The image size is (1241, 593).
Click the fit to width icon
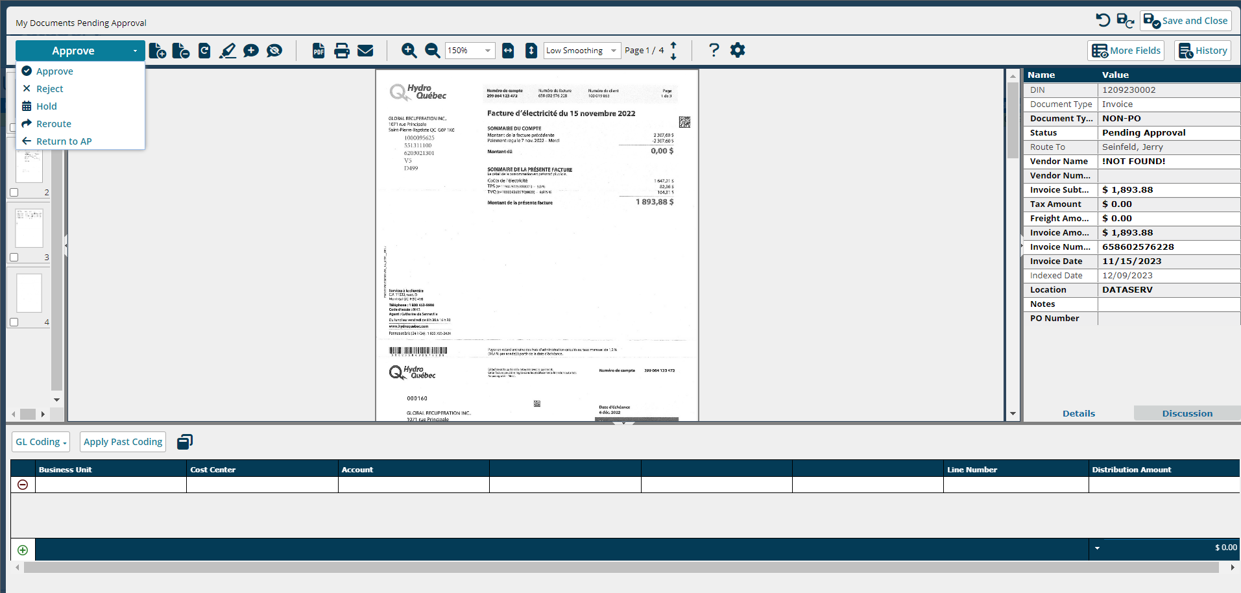(508, 51)
